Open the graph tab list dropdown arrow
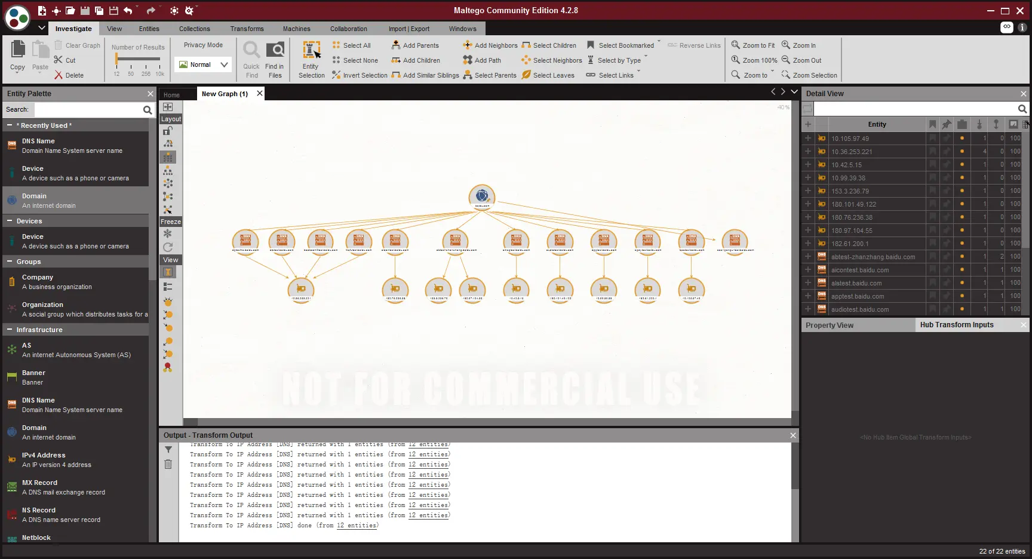This screenshot has width=1032, height=559. pos(794,92)
